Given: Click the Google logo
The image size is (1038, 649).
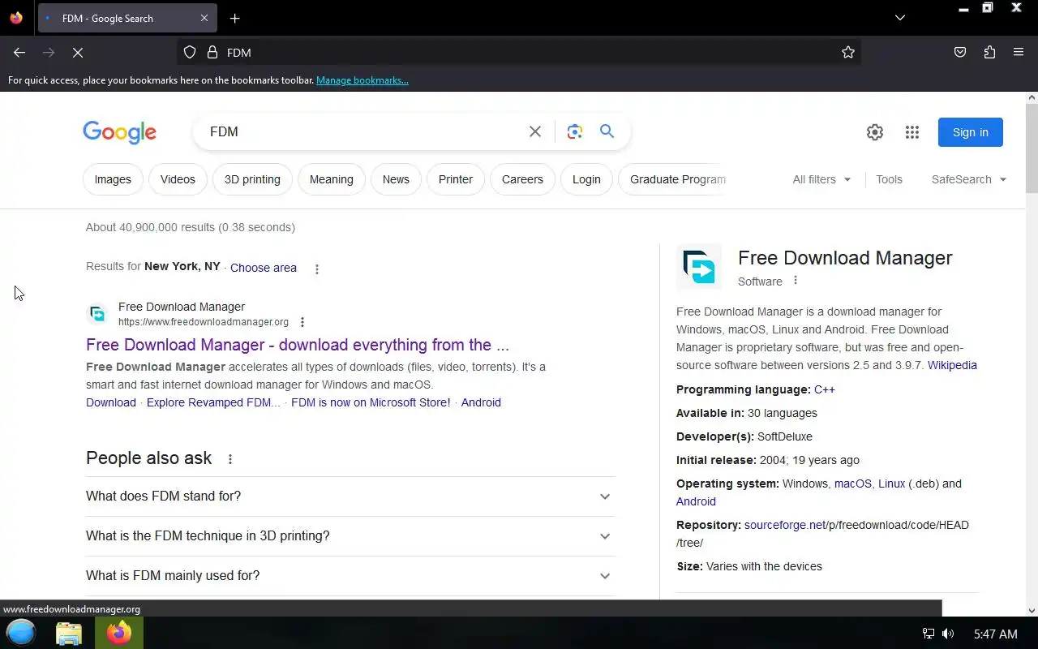Looking at the screenshot, I should click(119, 132).
